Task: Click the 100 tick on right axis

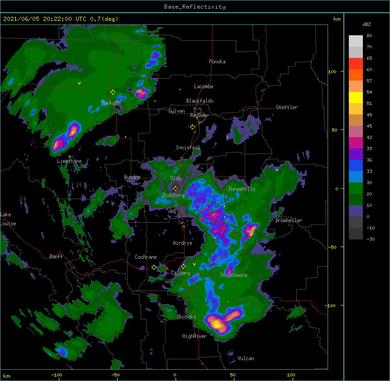Action: tap(332, 71)
